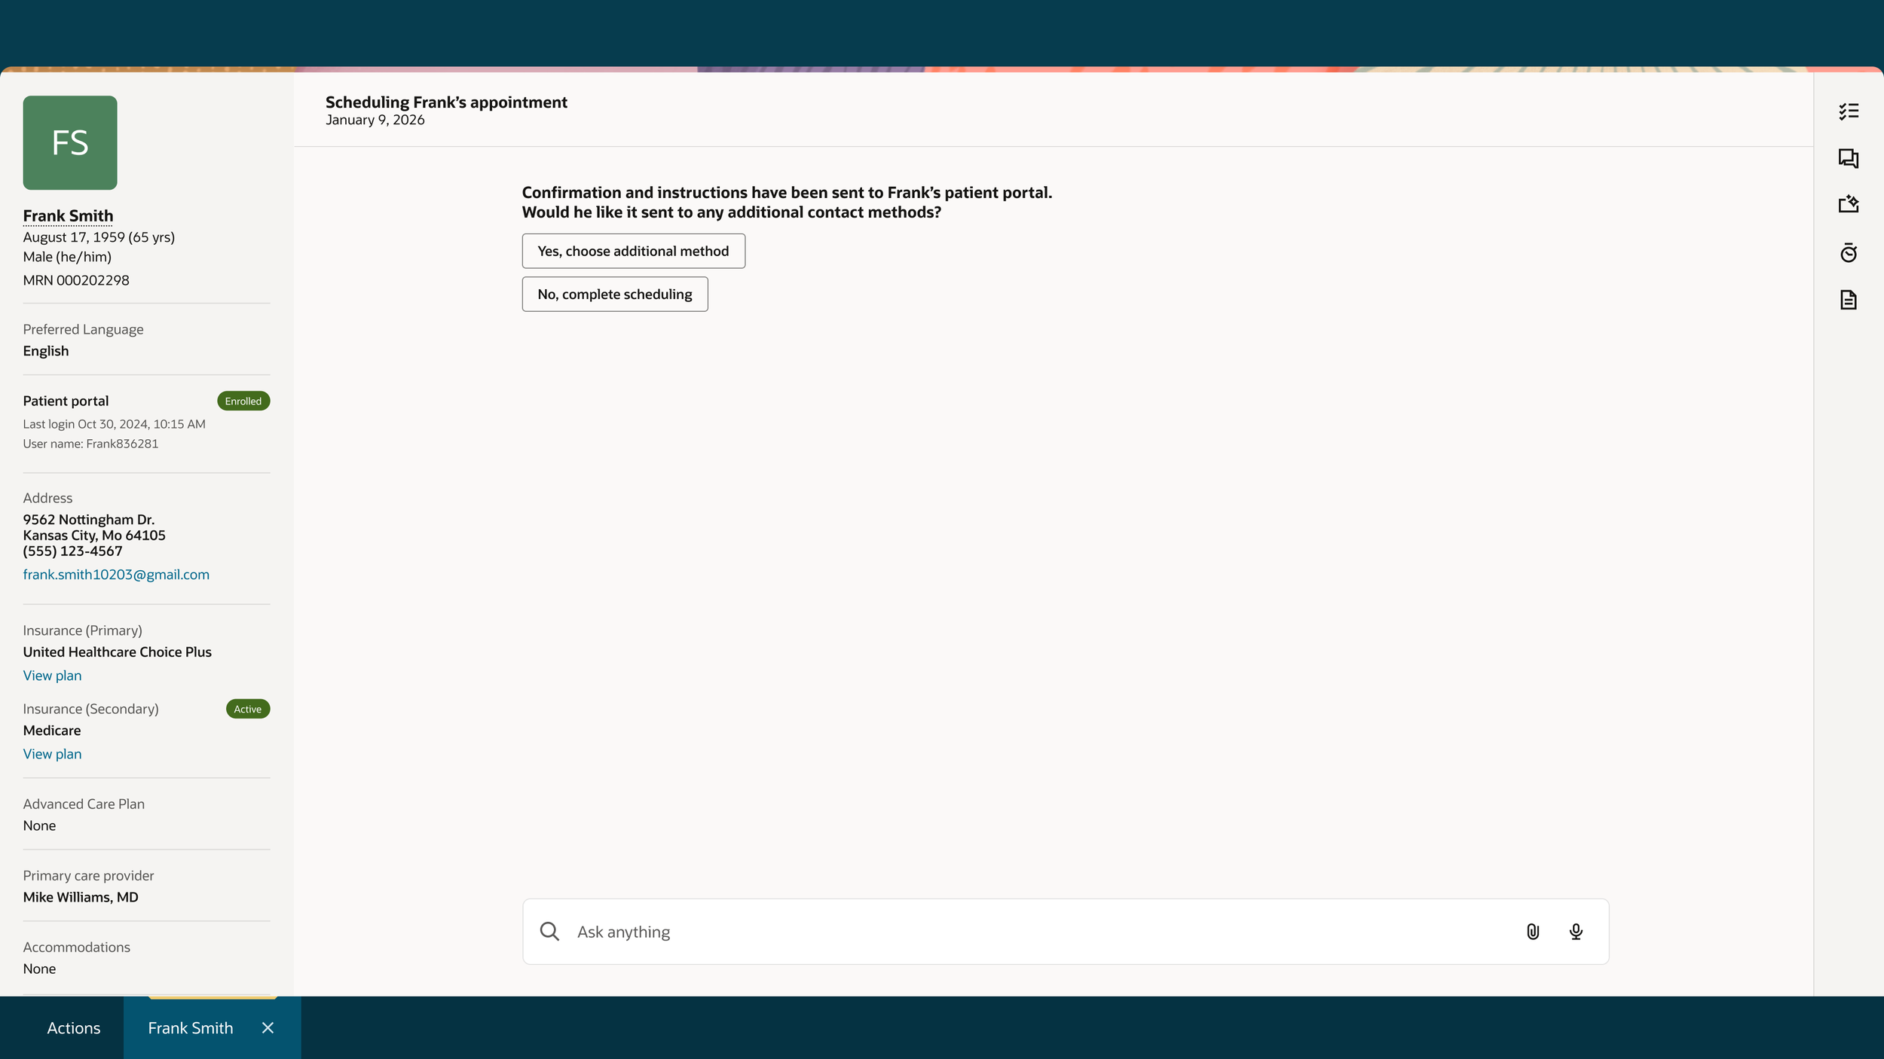Screen dimensions: 1884x1059
Task: Click the phone number (555) 123-4567
Action: [72, 551]
